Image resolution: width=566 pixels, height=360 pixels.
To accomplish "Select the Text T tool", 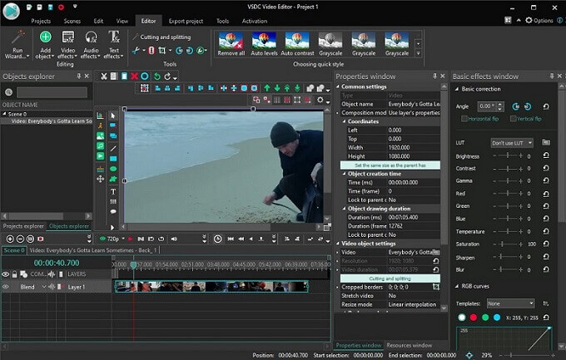I will pyautogui.click(x=113, y=191).
